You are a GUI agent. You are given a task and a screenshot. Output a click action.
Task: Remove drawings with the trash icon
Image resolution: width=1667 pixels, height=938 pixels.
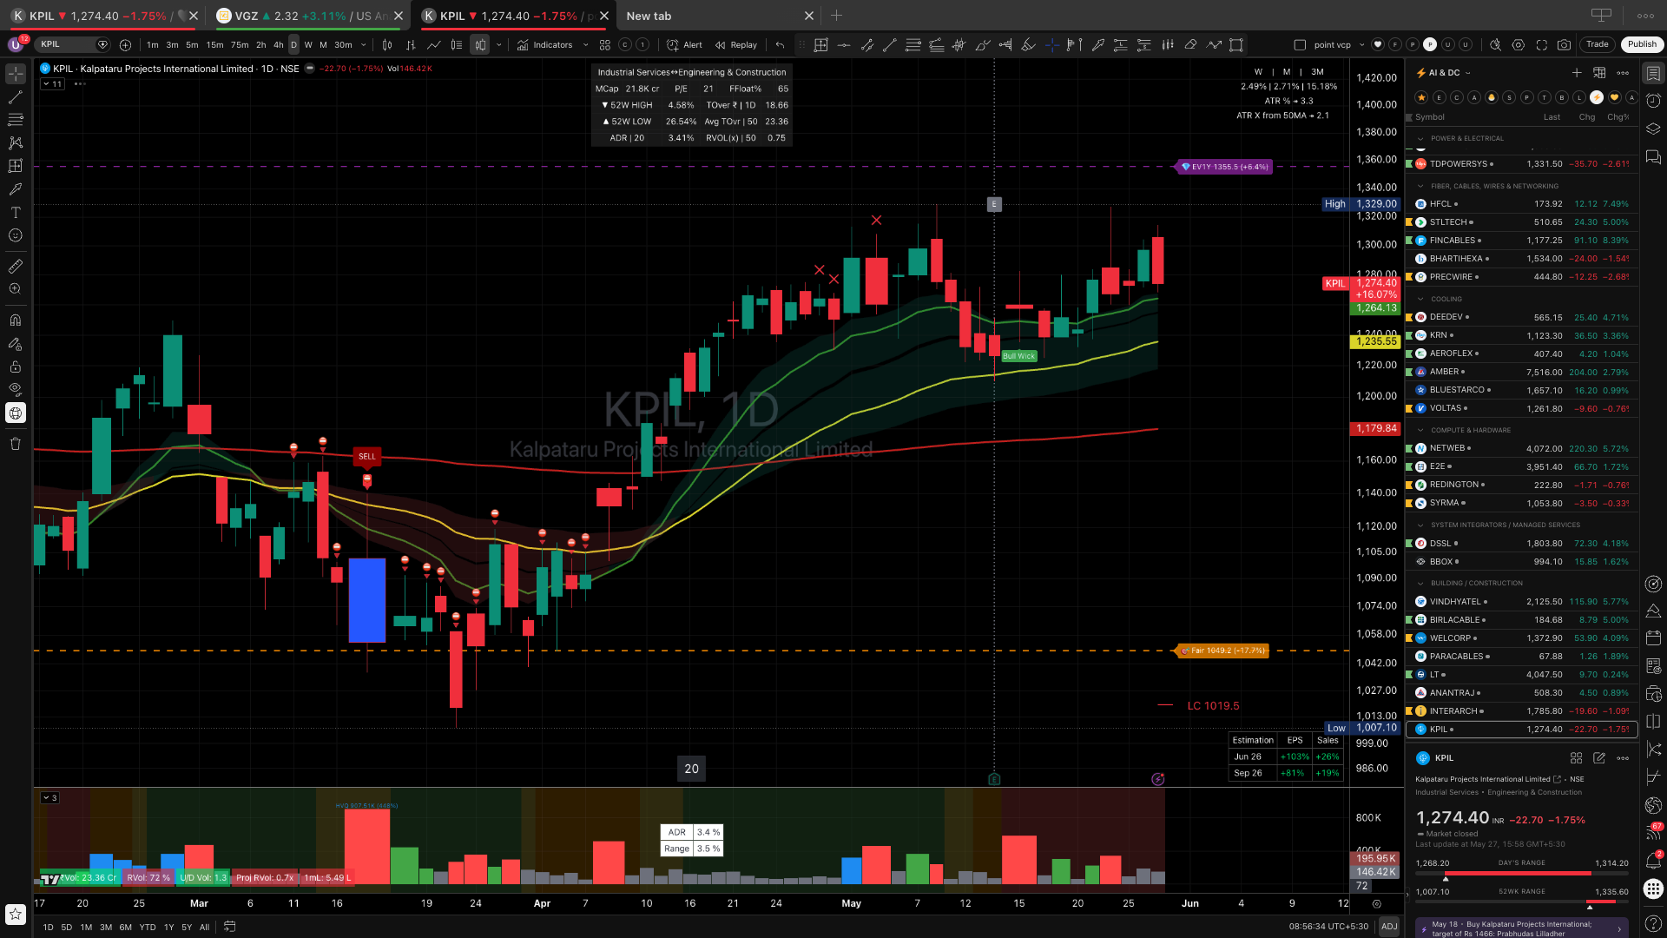(15, 444)
